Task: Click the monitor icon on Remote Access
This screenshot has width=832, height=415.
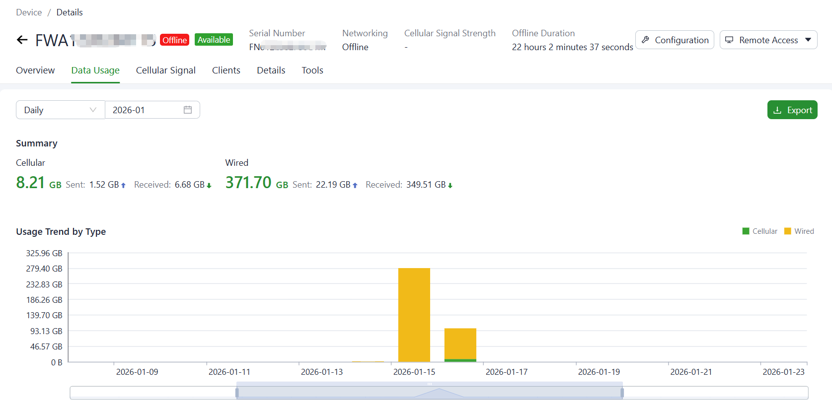Action: pos(729,40)
